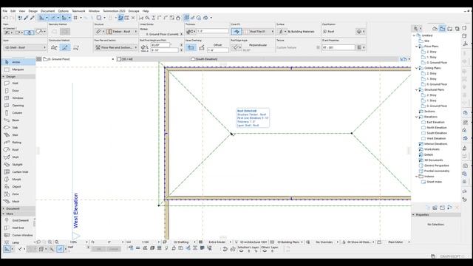Viewport: 473px width, 266px height.
Task: Click the Inject Parameters syringe icon
Action: pyautogui.click(x=32, y=18)
